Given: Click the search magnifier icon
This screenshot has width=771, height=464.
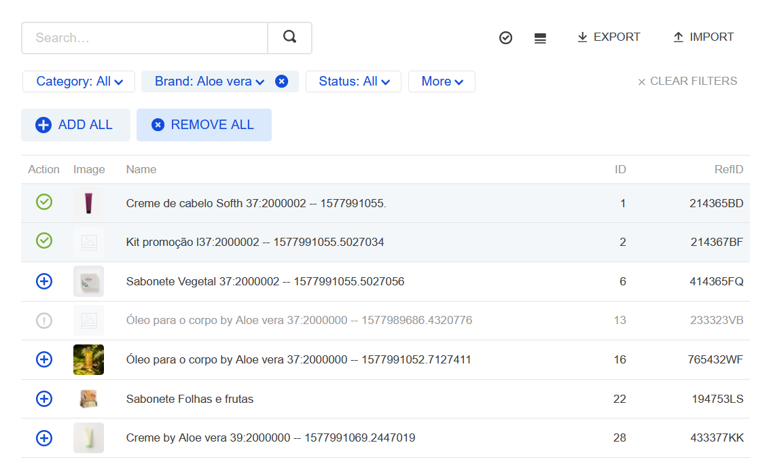Looking at the screenshot, I should [x=289, y=37].
